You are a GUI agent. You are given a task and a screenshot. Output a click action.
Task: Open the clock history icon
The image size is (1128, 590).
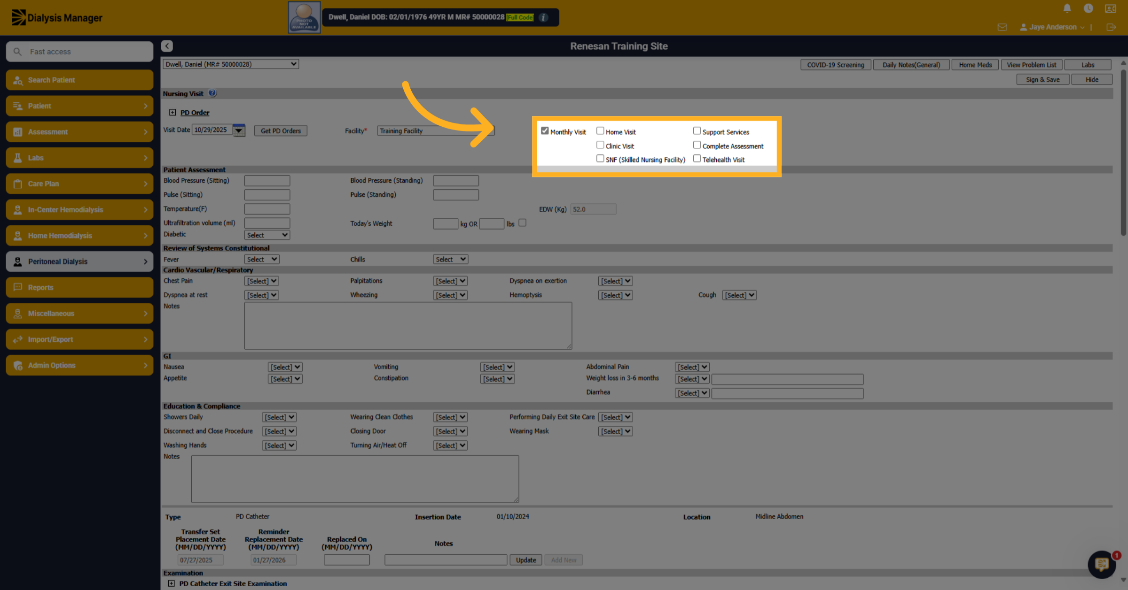1088,8
